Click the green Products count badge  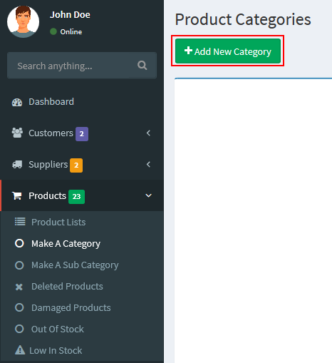(76, 197)
